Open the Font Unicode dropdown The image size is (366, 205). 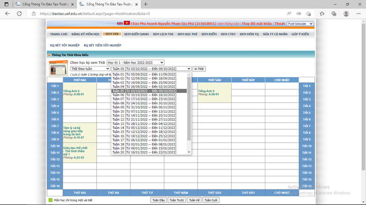coord(300,24)
